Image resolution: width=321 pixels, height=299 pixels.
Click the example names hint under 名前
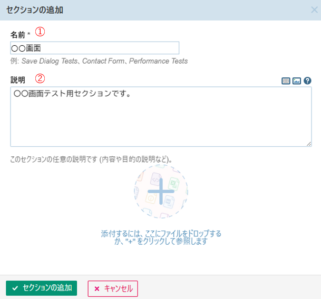99,61
